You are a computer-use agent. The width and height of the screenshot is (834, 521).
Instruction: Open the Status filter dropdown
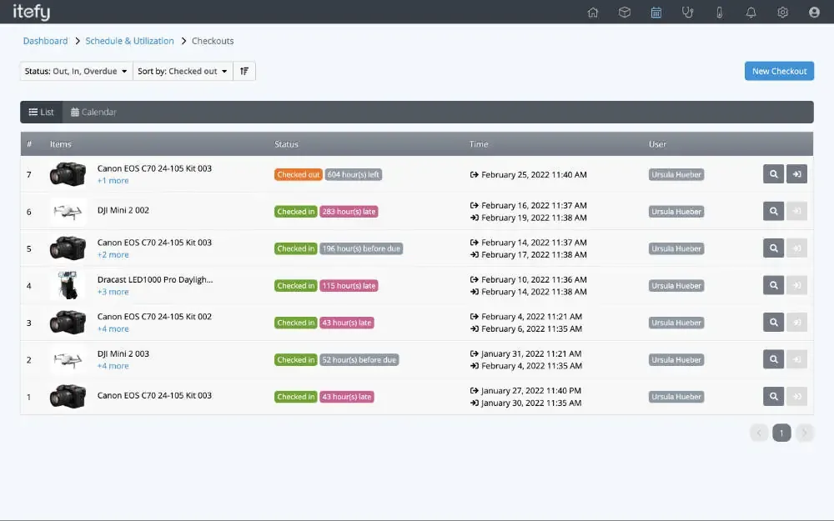pyautogui.click(x=75, y=71)
